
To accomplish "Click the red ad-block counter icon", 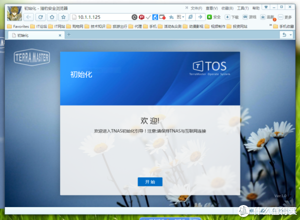I will 141,17.
